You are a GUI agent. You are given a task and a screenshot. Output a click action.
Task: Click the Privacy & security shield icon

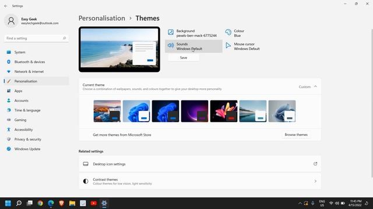[x=9, y=139]
